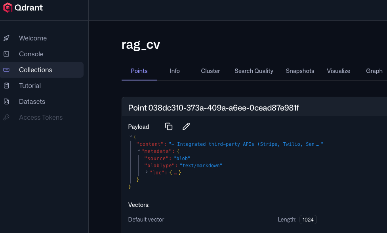The height and width of the screenshot is (233, 387).
Task: Click the Qdrant logo
Action: click(x=23, y=8)
